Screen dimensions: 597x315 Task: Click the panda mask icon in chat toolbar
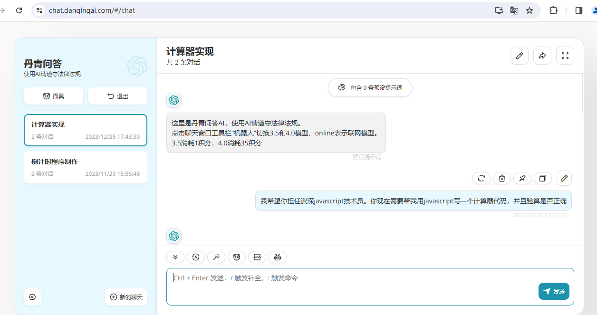pyautogui.click(x=237, y=257)
